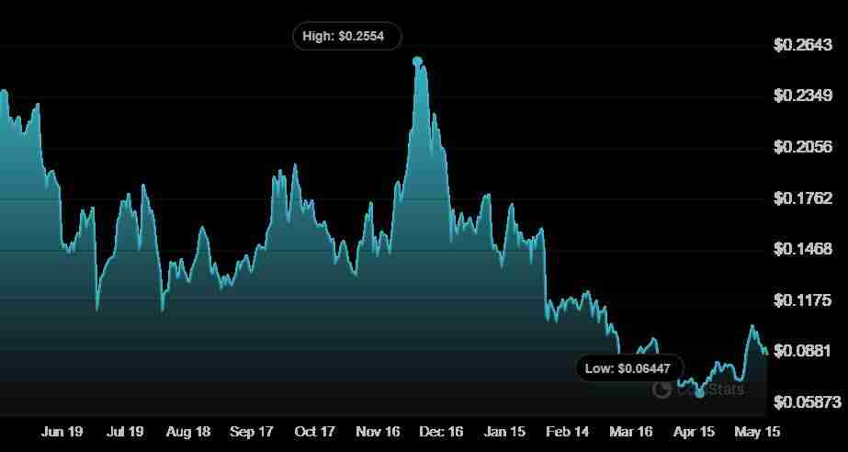The width and height of the screenshot is (848, 452).
Task: Select the Aug 18 date label
Action: [188, 431]
